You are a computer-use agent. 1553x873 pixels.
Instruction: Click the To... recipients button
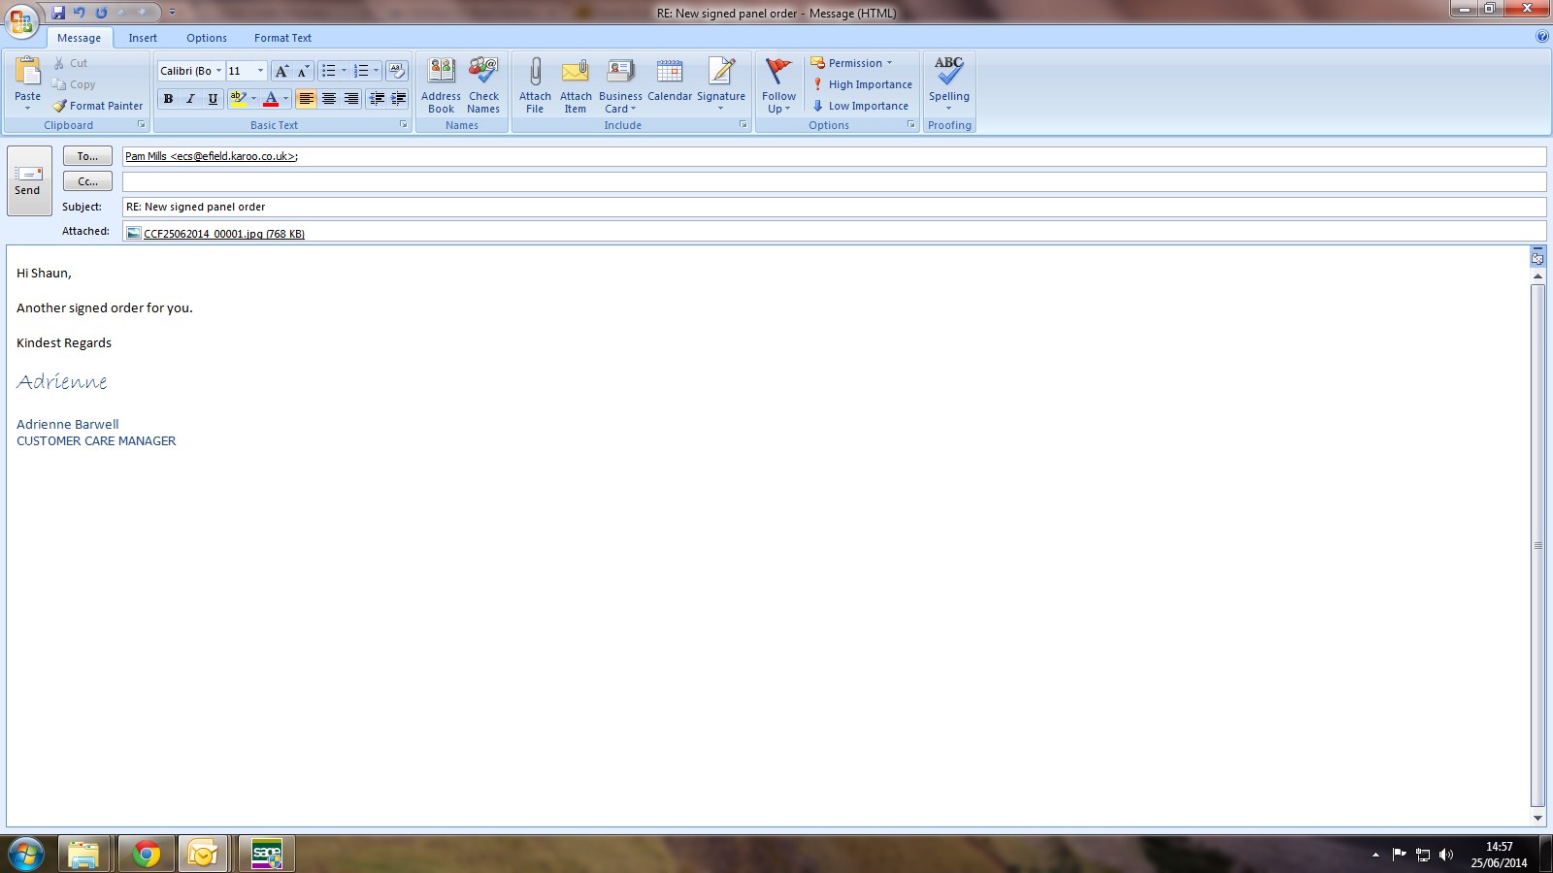[x=87, y=156]
